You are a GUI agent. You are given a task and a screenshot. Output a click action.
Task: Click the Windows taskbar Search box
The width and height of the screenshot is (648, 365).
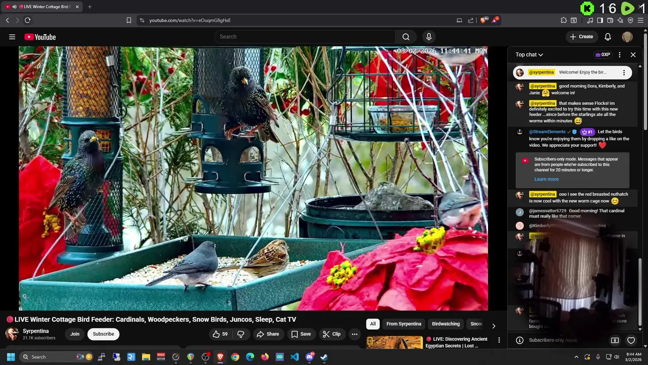pyautogui.click(x=57, y=357)
